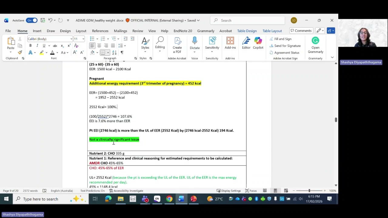Image resolution: width=388 pixels, height=218 pixels.
Task: Open the font name dropdown Calibri (Body)
Action: (71, 39)
